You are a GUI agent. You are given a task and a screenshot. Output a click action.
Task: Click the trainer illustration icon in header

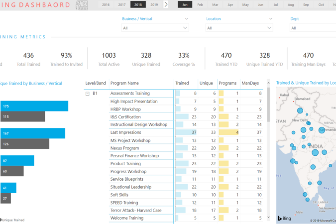point(82,5)
